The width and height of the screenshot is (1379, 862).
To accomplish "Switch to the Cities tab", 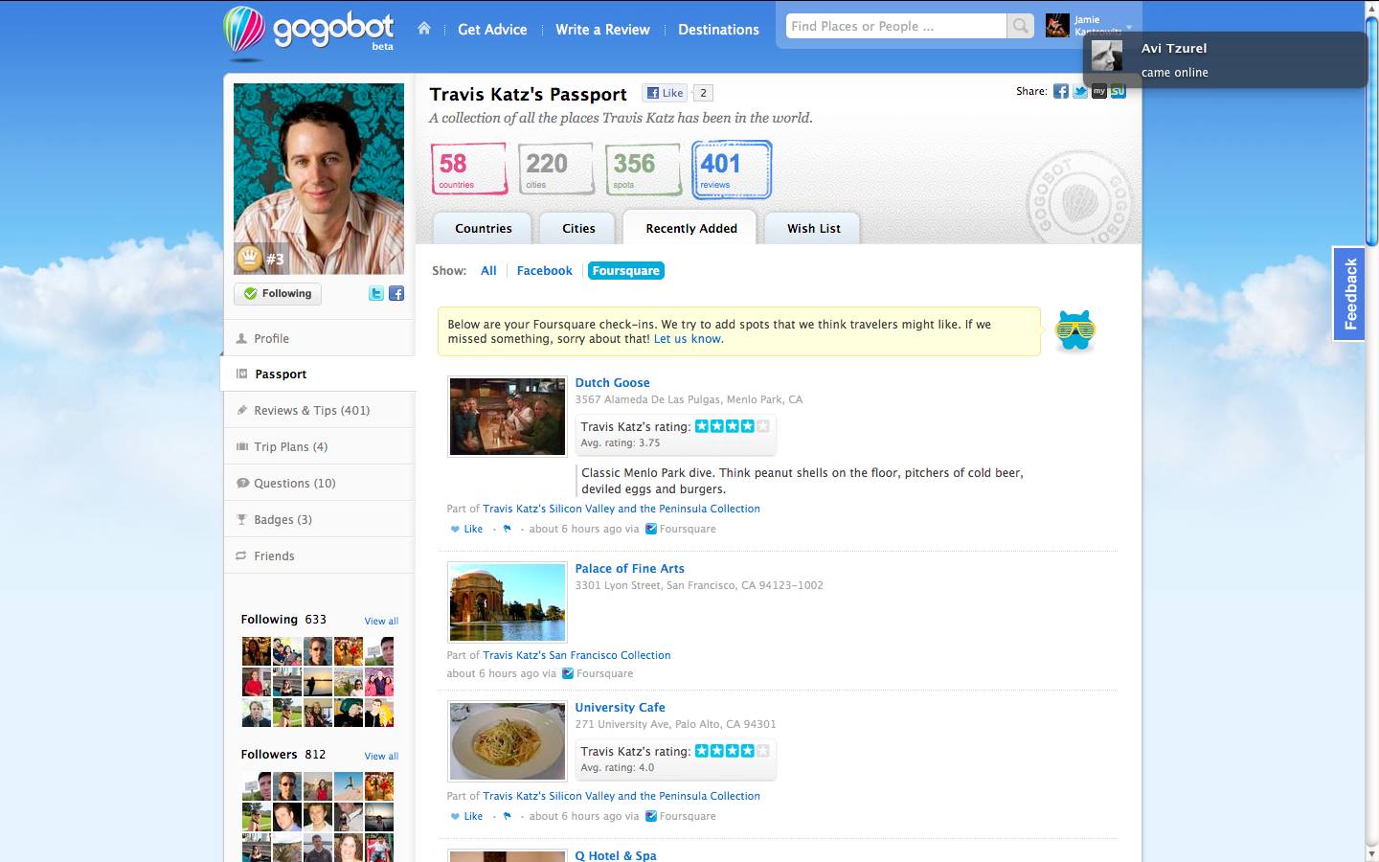I will tap(578, 228).
